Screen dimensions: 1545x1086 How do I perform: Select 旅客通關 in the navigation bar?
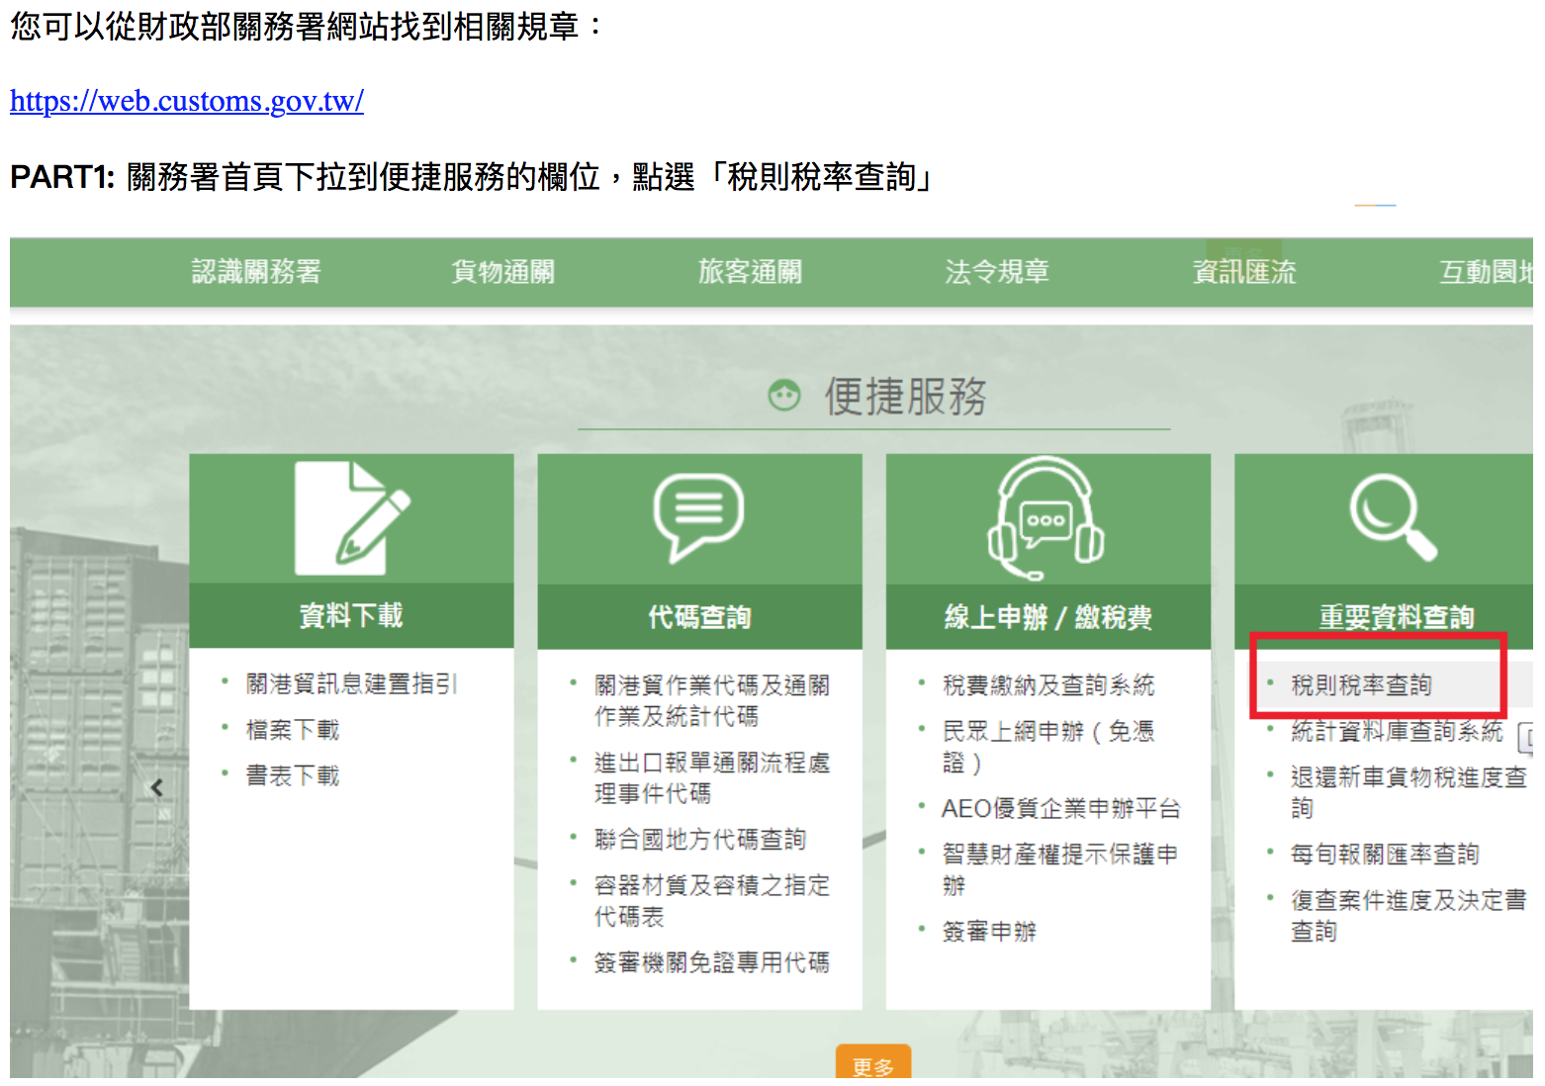pyautogui.click(x=750, y=272)
